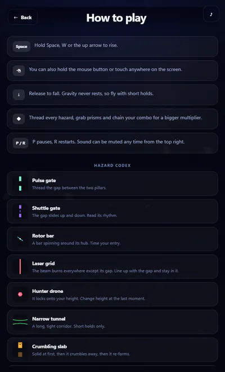Click the P / R key badge
Viewport: 225px width, 372px height.
click(x=21, y=143)
